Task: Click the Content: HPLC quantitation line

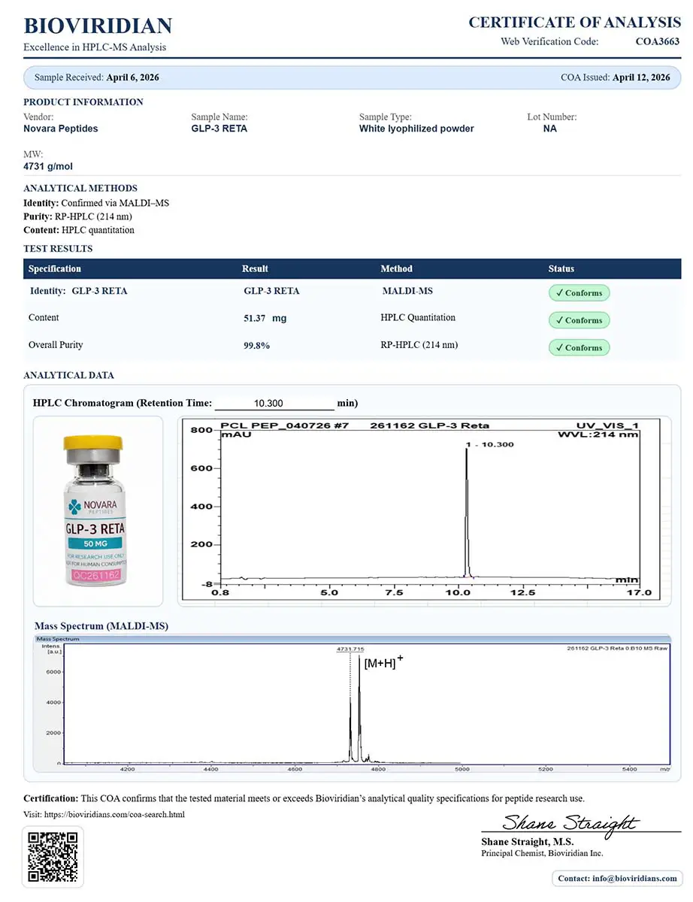Action: [79, 230]
